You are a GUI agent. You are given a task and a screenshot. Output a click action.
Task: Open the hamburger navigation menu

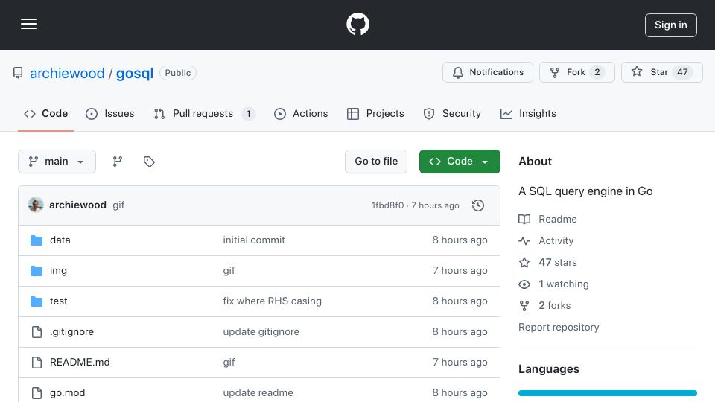coord(29,24)
